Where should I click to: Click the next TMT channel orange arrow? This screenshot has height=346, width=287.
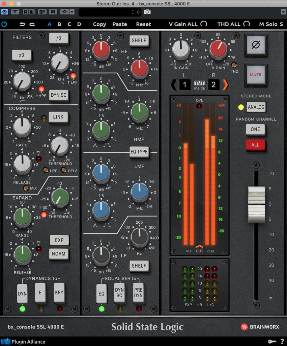[x=225, y=85]
